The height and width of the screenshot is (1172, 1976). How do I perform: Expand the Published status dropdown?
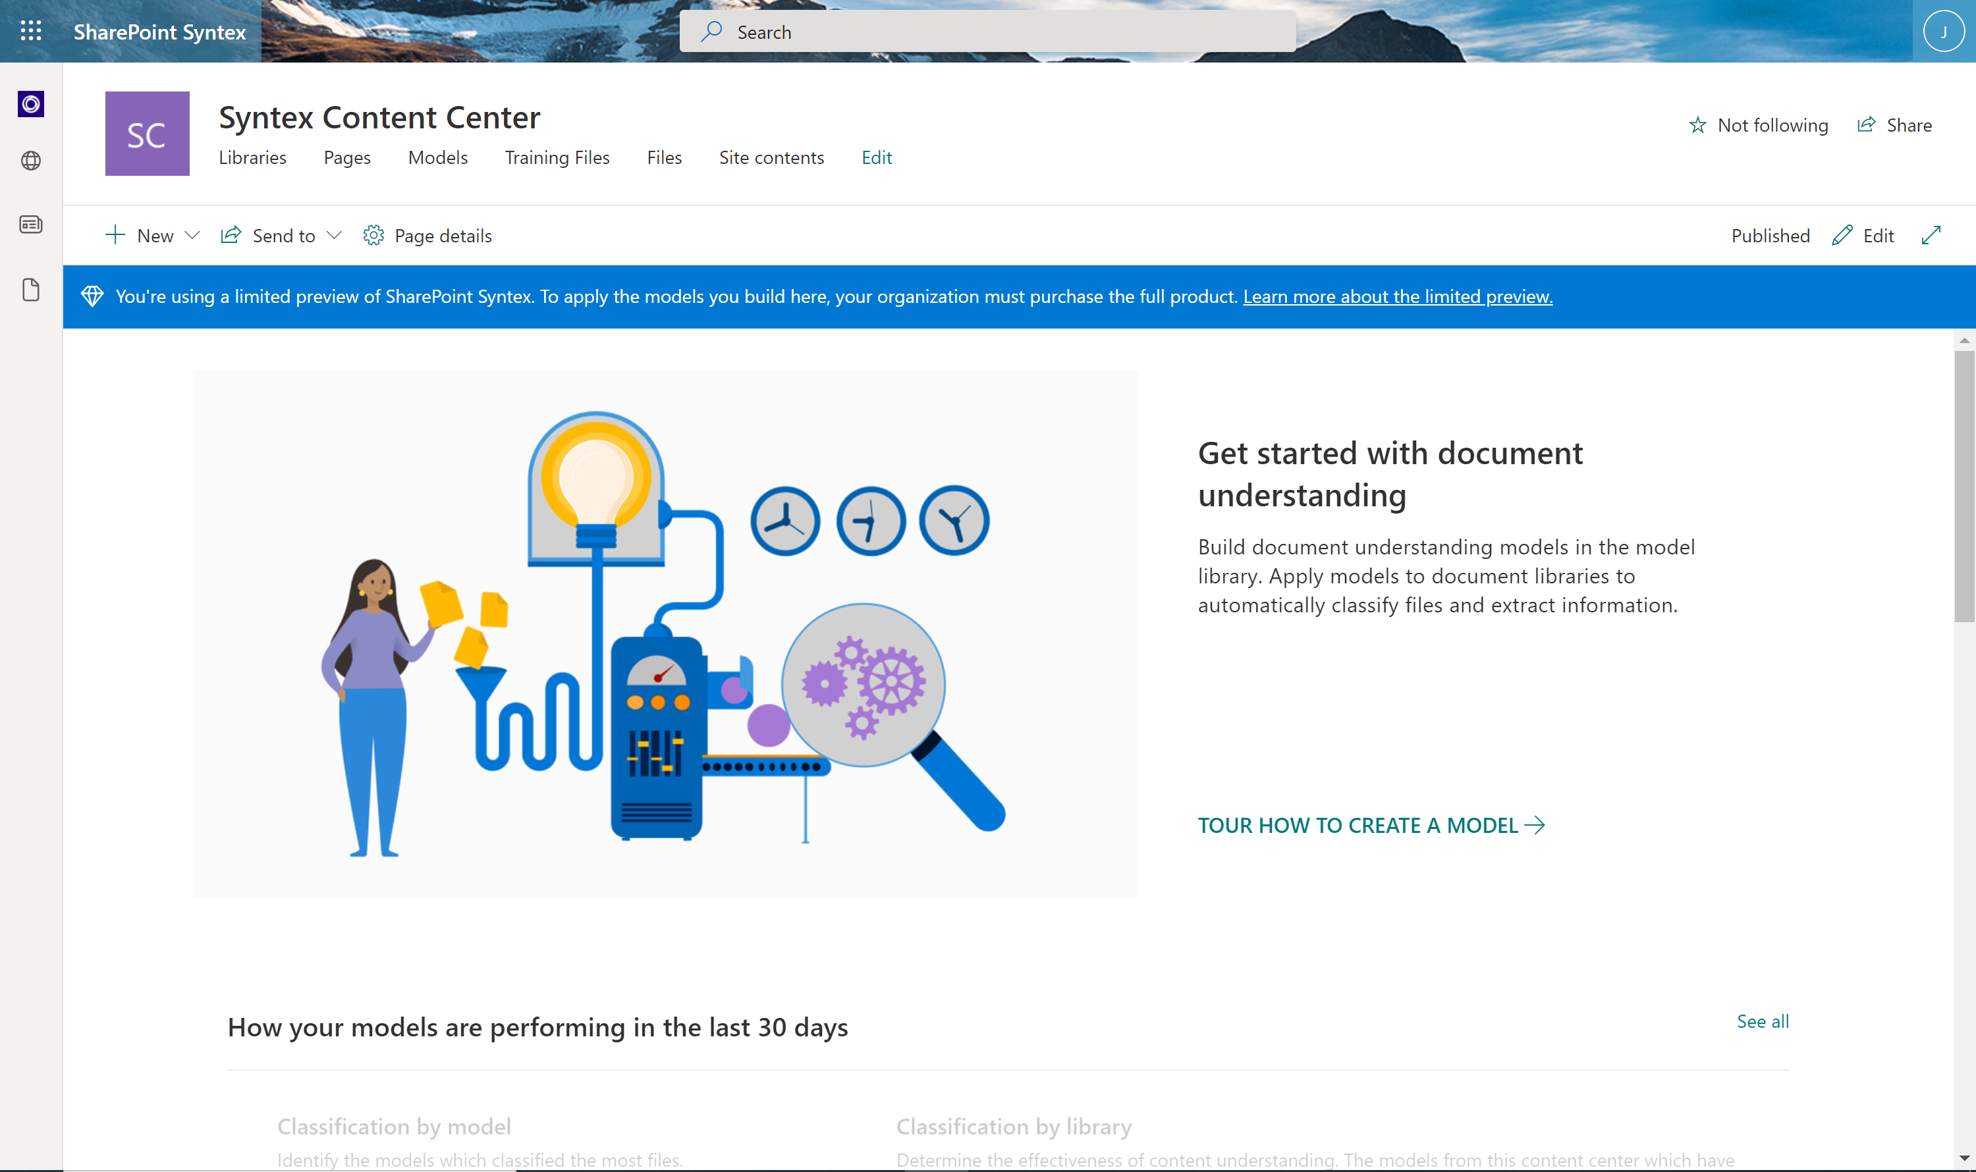click(1769, 235)
